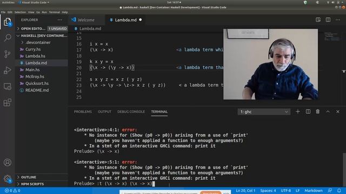Click the editor minimap
The width and height of the screenshot is (346, 194).
tap(332, 37)
